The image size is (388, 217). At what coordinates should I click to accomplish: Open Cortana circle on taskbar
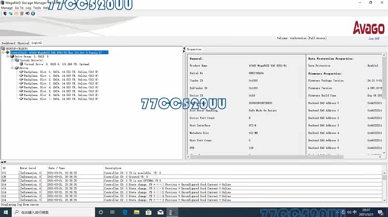click(101, 212)
